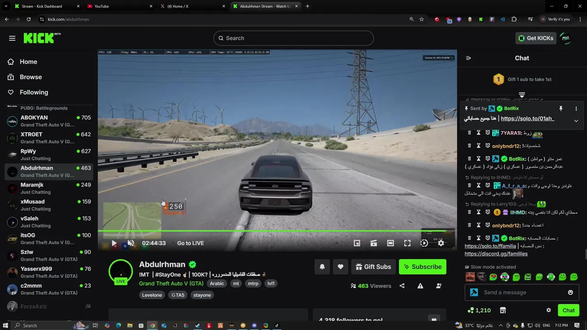
Task: Enable picture-in-picture mini player
Action: [x=357, y=243]
